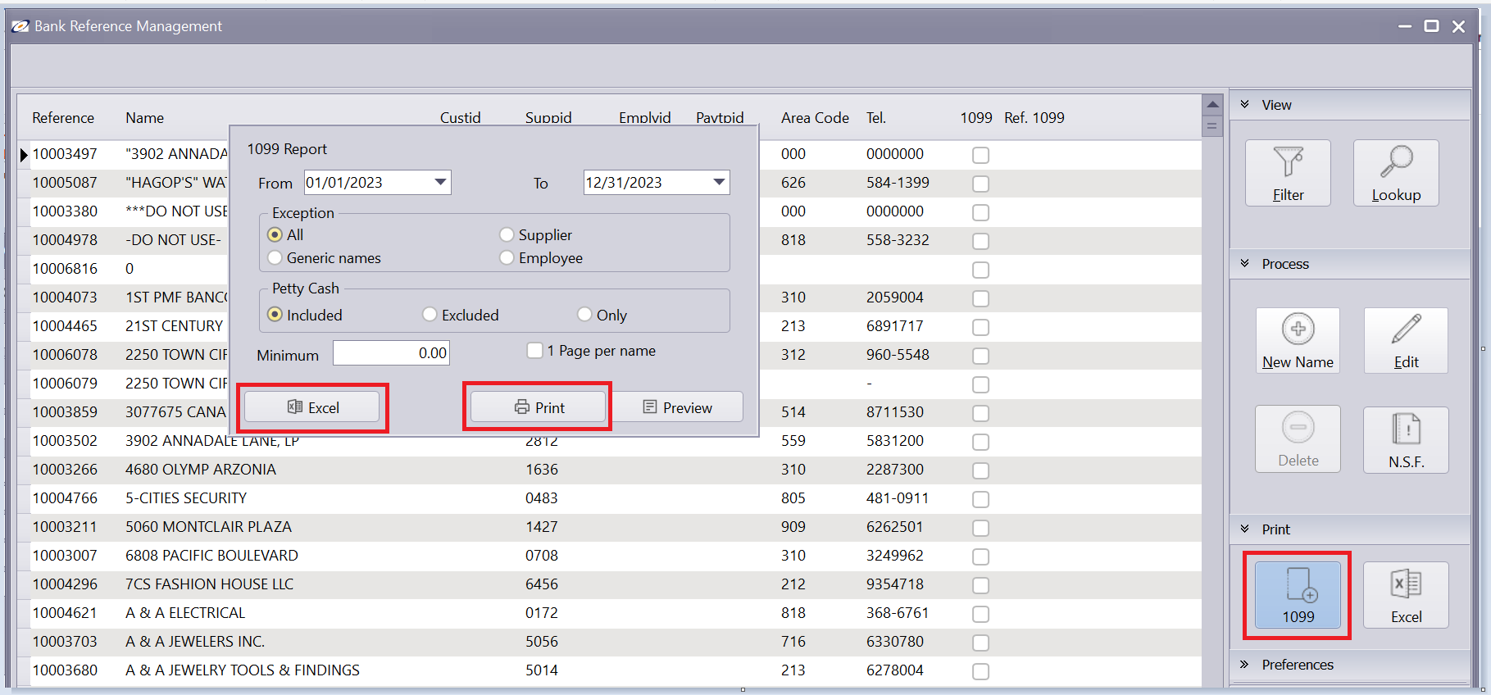The width and height of the screenshot is (1491, 695).
Task: Click telephone 584-1399
Action: pos(898,183)
